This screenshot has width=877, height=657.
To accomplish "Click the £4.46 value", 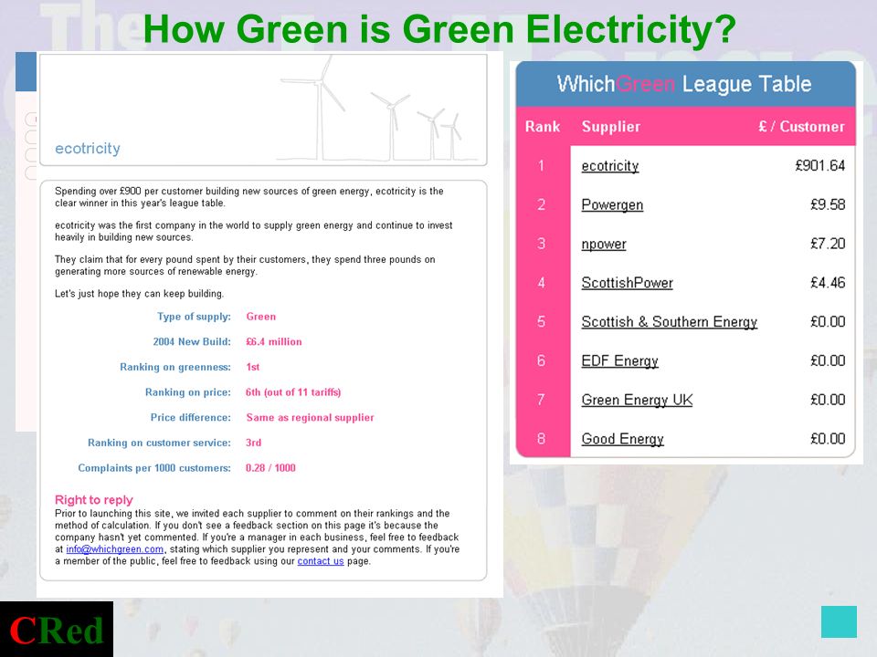I will (x=828, y=283).
